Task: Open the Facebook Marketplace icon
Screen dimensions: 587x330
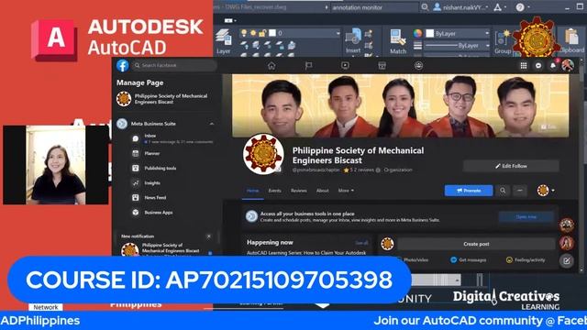Action: tap(382, 66)
